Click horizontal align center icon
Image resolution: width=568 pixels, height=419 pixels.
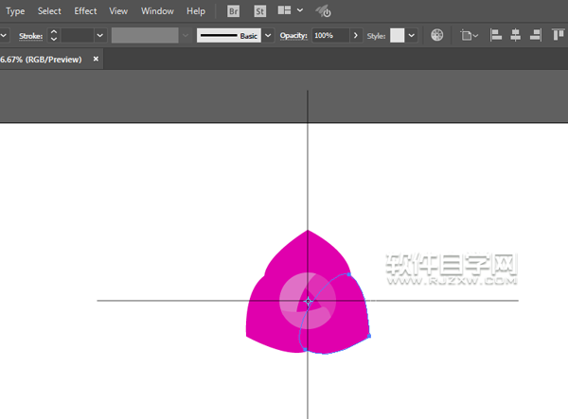point(516,35)
